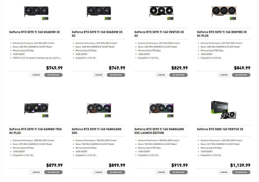The height and width of the screenshot is (182, 259).
Task: Add the $879.99 GAMING TRIO to compare
Action: tap(36, 172)
